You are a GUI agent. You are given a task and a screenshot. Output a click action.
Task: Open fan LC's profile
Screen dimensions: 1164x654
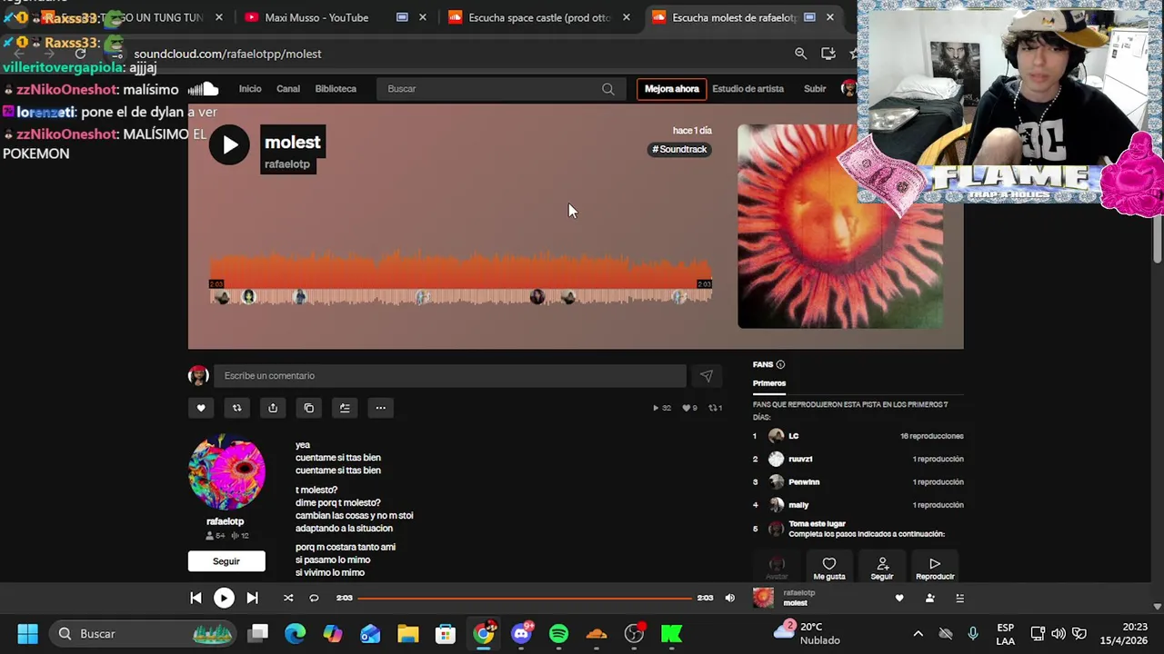click(x=794, y=436)
